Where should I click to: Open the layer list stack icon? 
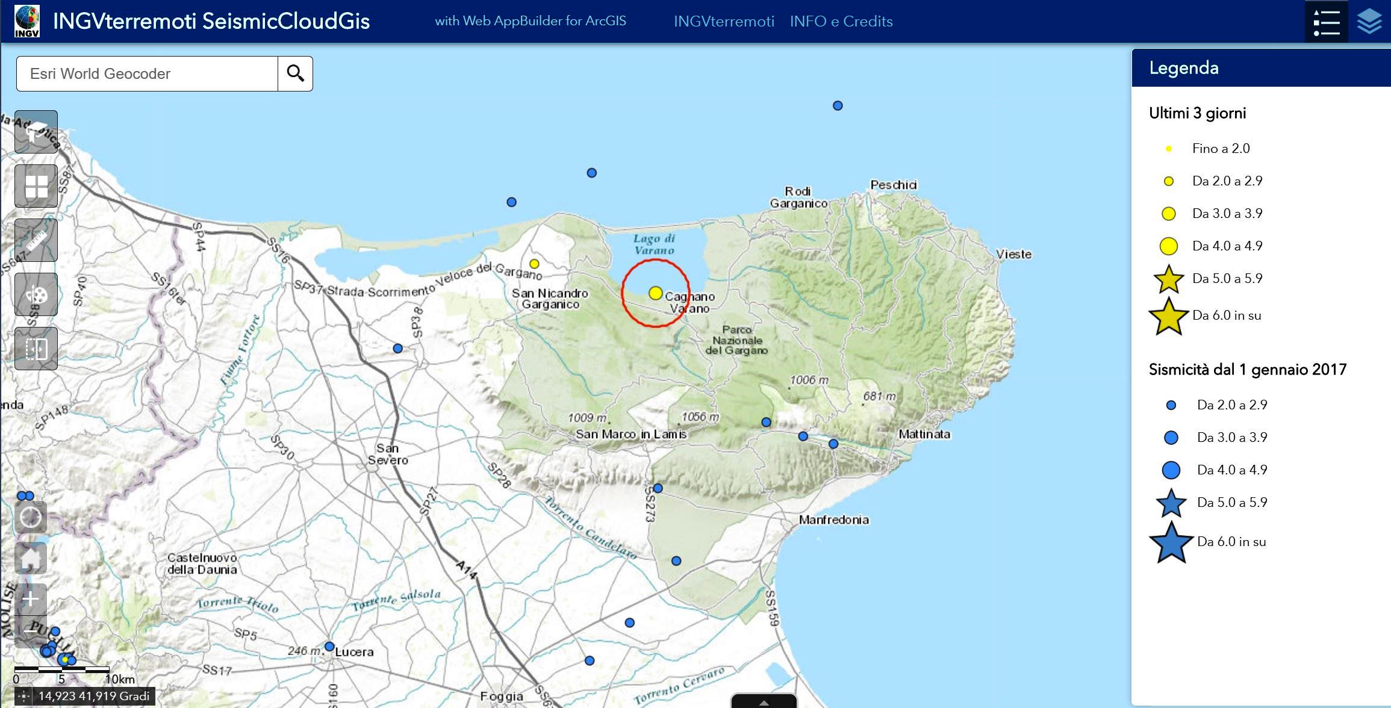(x=1369, y=22)
